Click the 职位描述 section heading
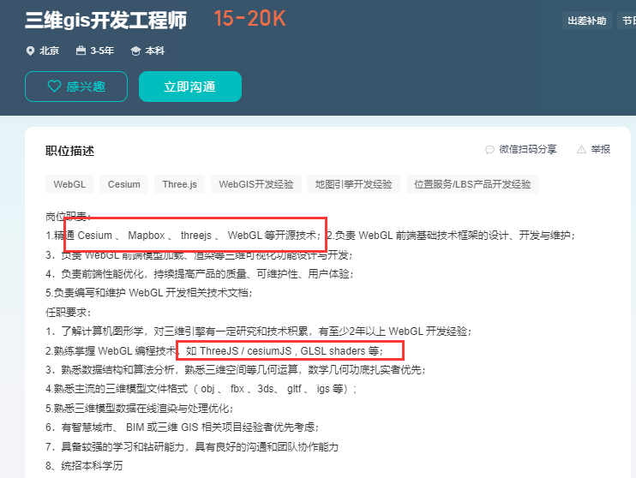 [x=69, y=151]
